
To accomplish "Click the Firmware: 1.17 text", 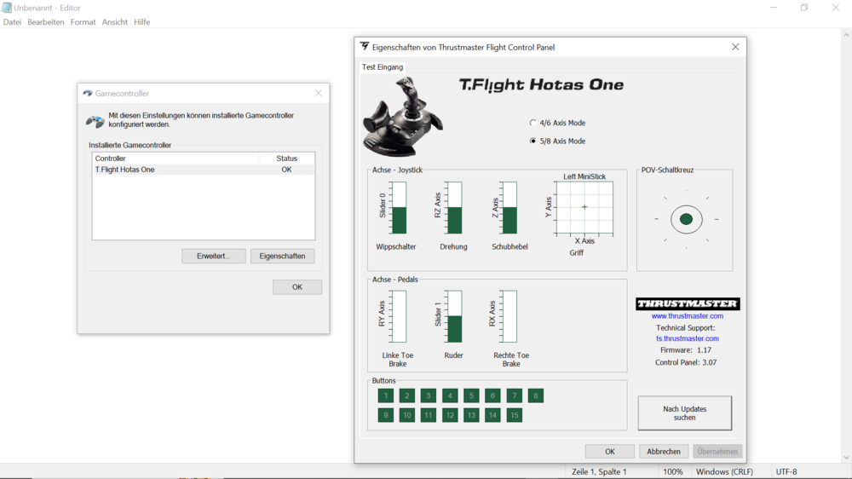I will [x=685, y=350].
